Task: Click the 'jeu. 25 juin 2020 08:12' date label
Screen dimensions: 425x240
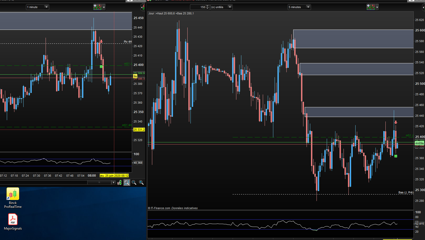Action: tap(114, 176)
